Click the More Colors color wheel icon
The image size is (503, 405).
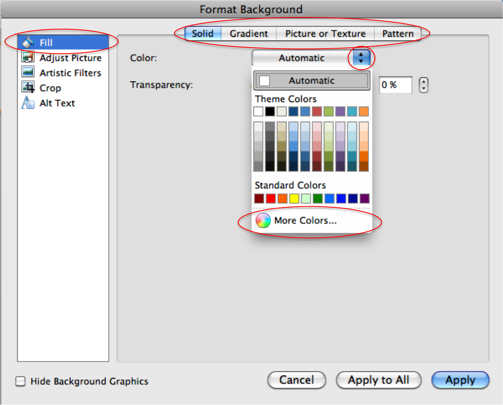pyautogui.click(x=263, y=220)
